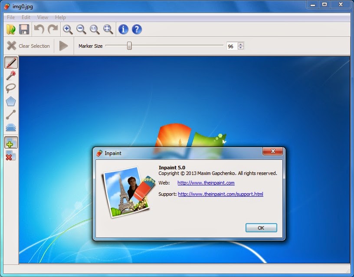Click the Inpaint 5.0 version text
The image size is (354, 277).
(172, 168)
